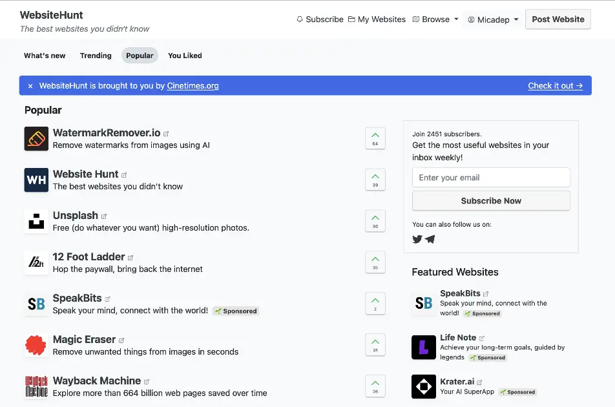Click the Check it out link
Viewport: 615px width, 407px height.
(556, 86)
